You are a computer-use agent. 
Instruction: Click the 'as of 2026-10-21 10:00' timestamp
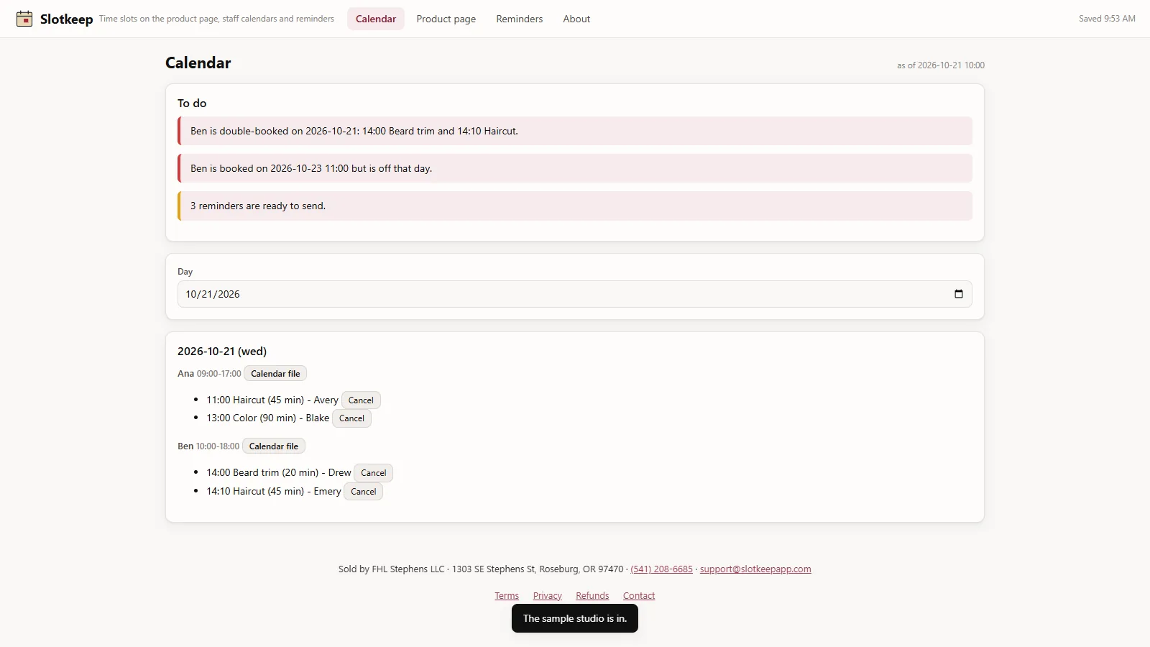click(x=941, y=65)
